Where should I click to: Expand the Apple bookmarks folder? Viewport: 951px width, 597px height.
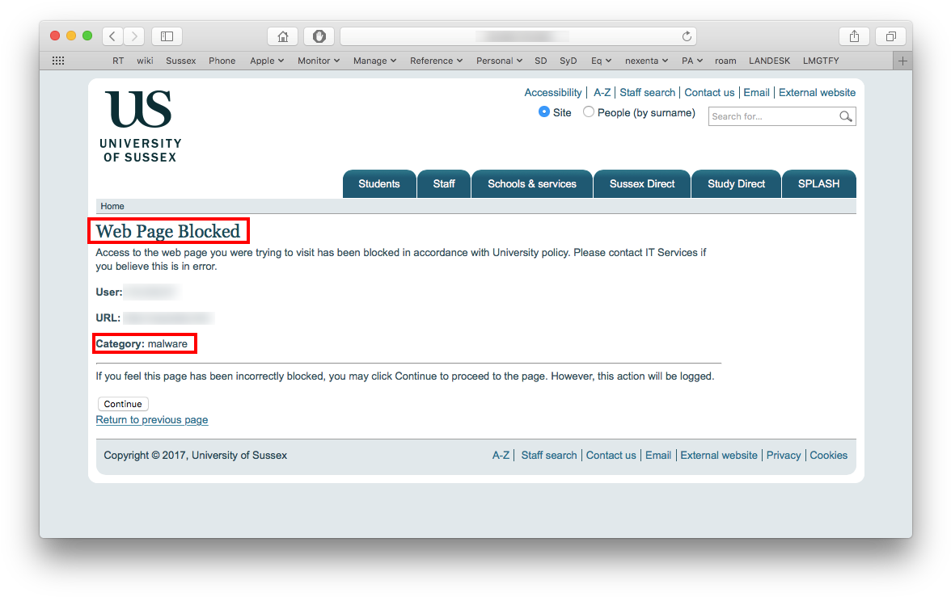point(267,61)
